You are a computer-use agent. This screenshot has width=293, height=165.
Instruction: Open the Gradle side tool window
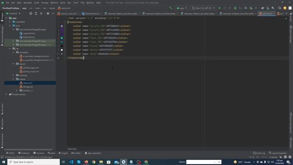pyautogui.click(x=291, y=17)
